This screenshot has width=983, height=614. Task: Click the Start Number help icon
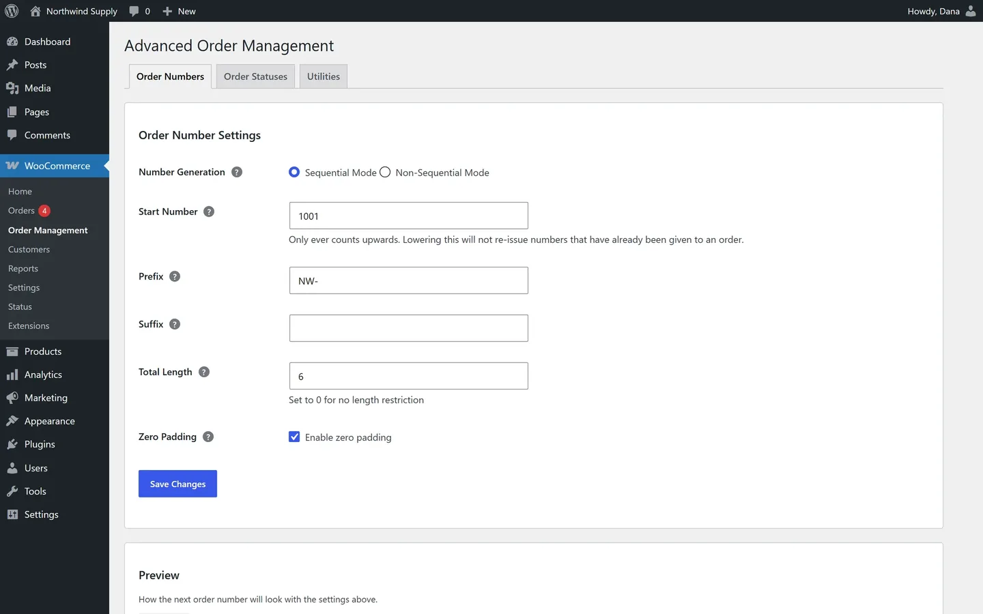(209, 211)
